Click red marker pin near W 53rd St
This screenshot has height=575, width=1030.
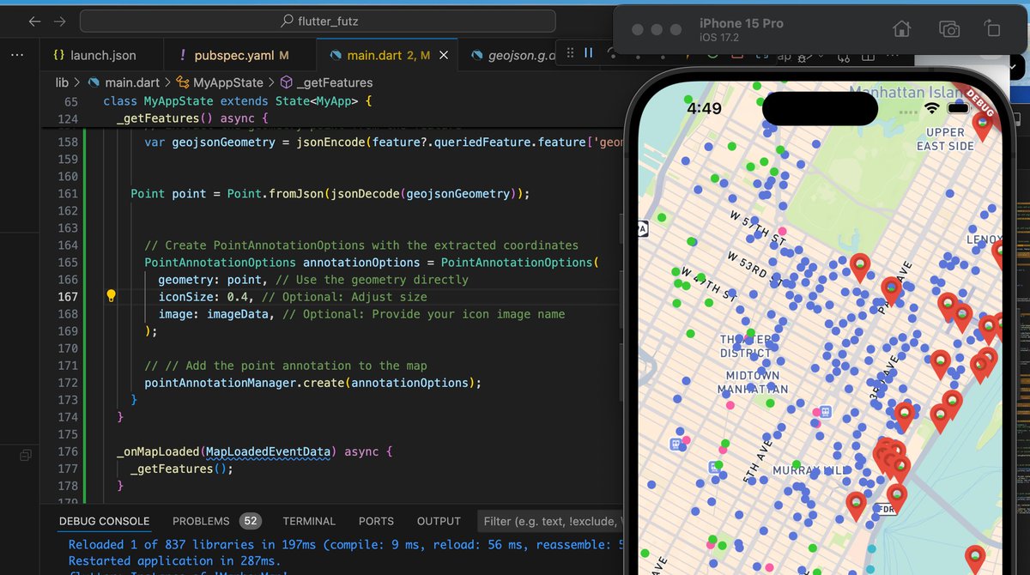[859, 268]
